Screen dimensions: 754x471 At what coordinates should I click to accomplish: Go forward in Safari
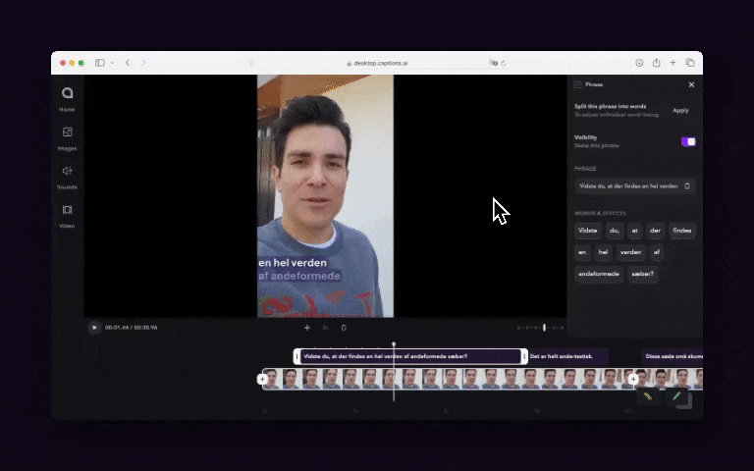coord(143,63)
